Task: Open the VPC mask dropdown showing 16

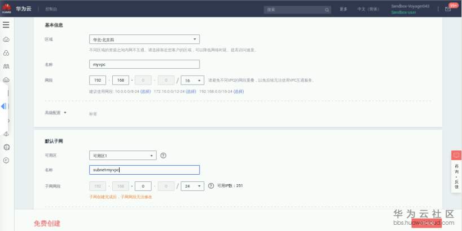Action: (192, 80)
